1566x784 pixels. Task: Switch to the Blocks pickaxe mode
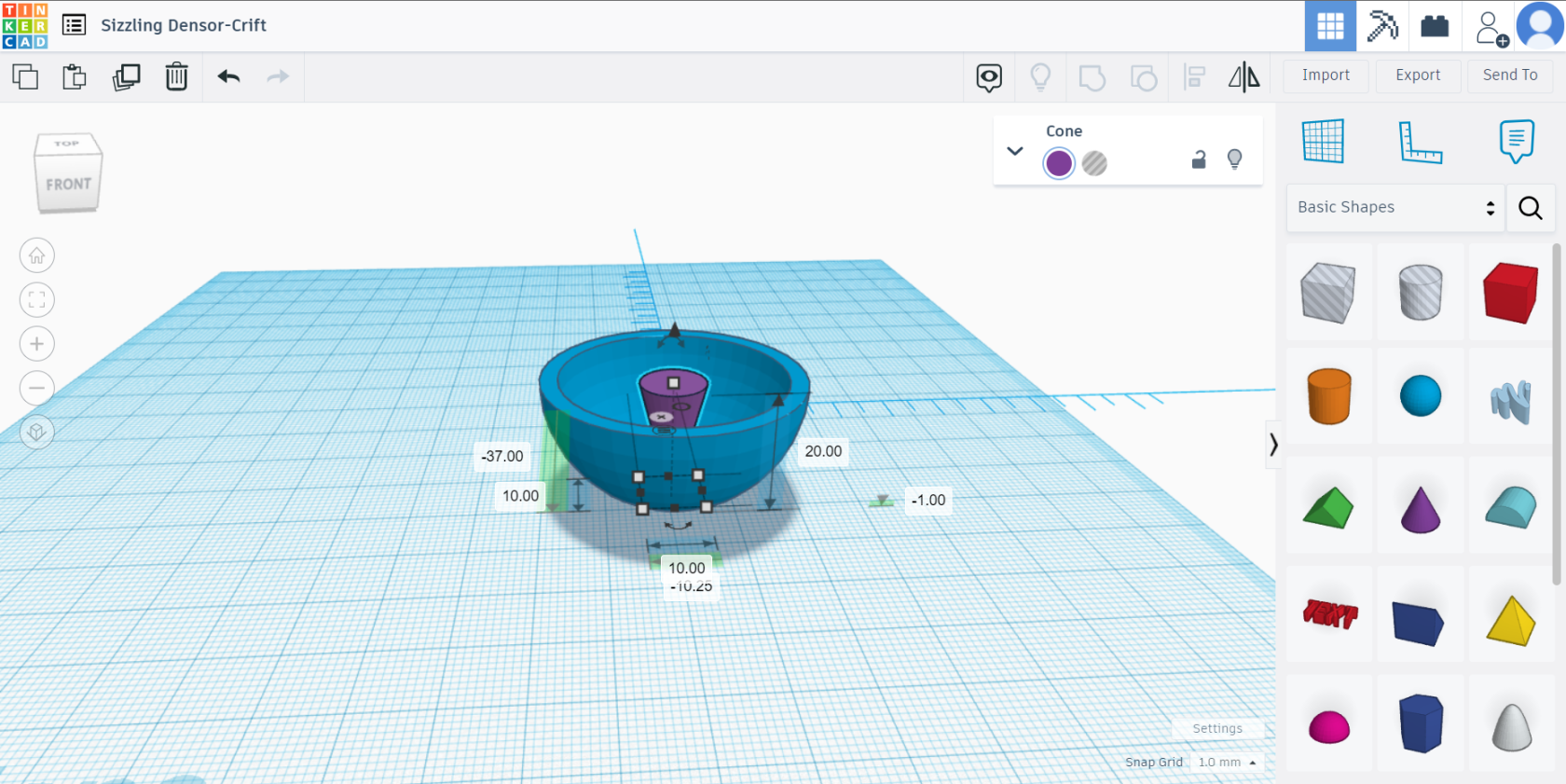(x=1382, y=26)
